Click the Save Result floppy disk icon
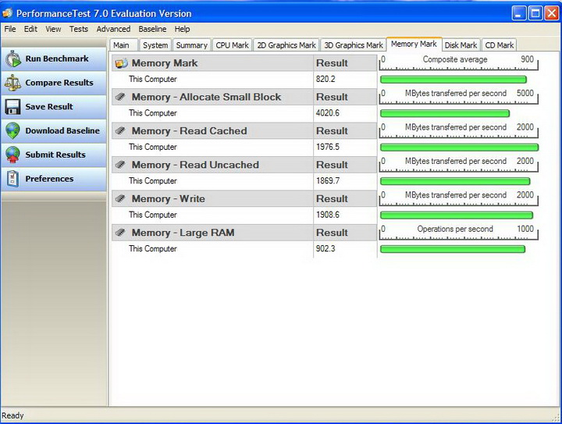The image size is (562, 424). click(x=13, y=107)
